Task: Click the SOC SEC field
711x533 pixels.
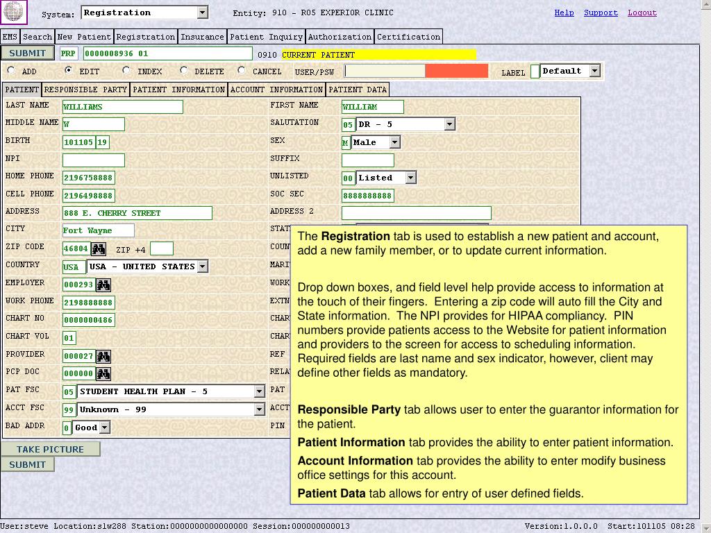Action: 368,196
